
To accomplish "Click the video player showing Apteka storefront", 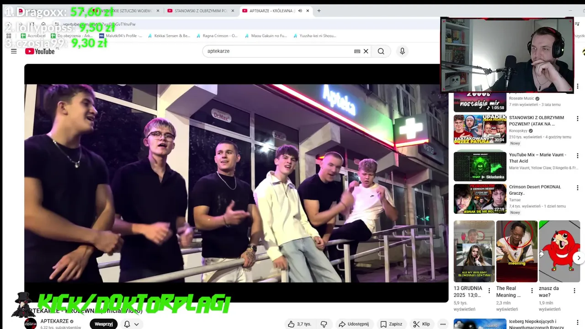I will coord(236,183).
